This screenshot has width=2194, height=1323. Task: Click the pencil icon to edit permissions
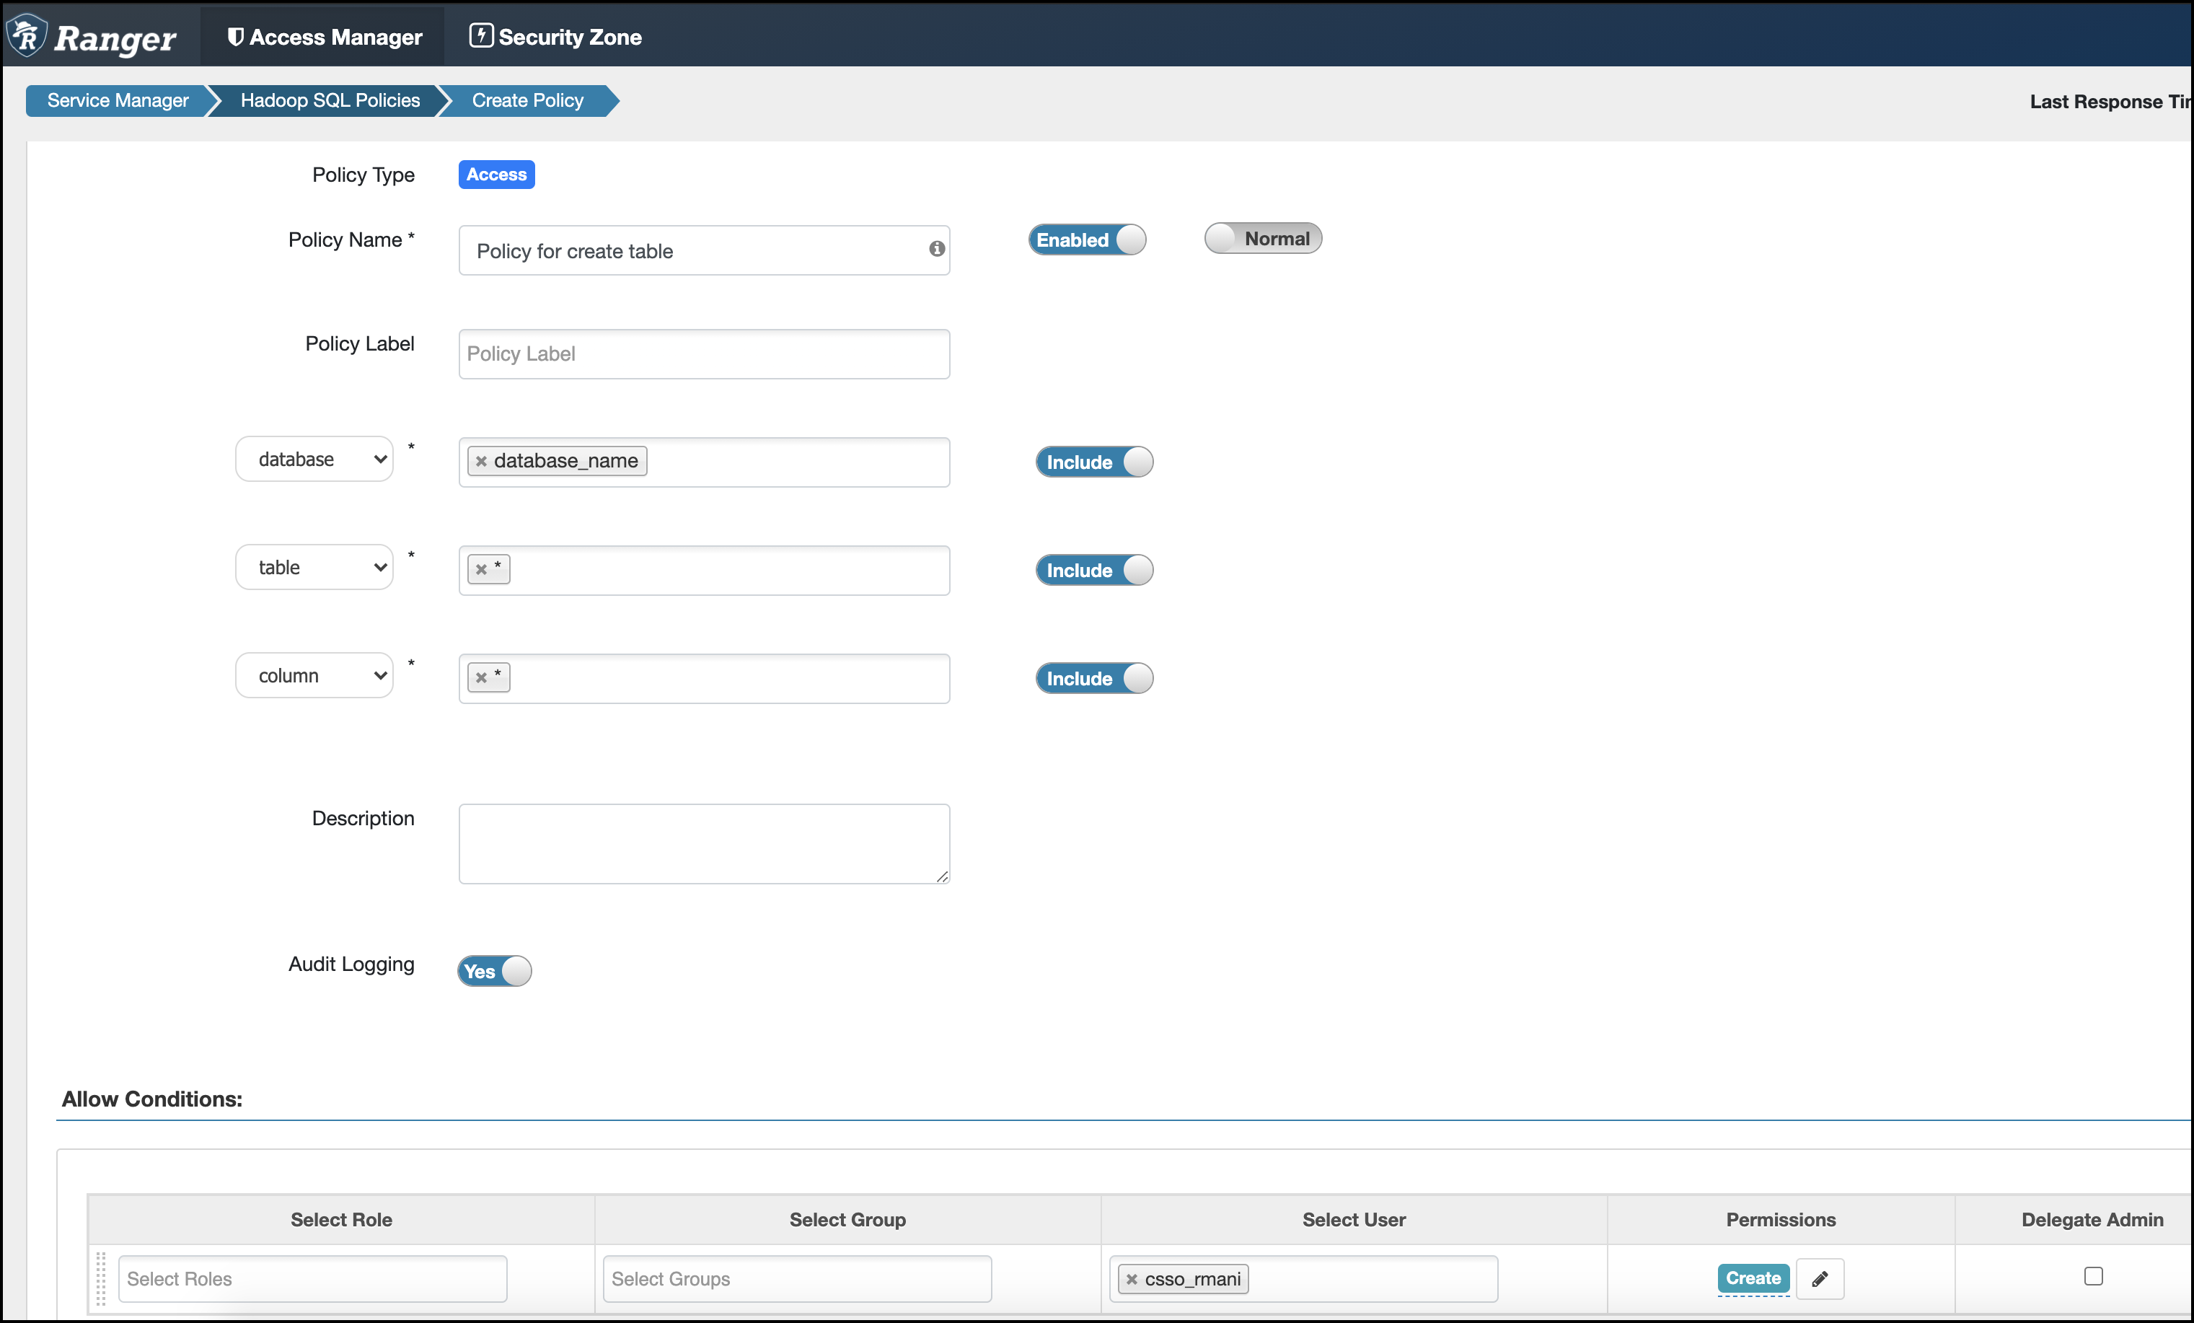[1819, 1280]
